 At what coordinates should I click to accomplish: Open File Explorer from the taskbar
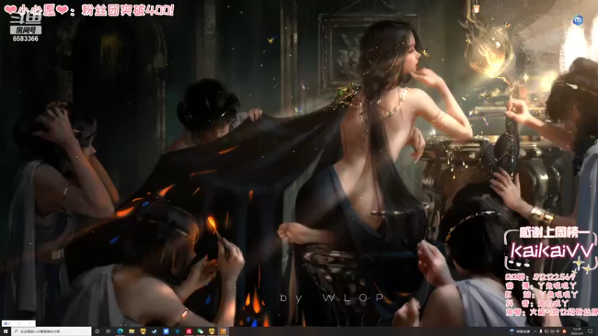point(132,332)
